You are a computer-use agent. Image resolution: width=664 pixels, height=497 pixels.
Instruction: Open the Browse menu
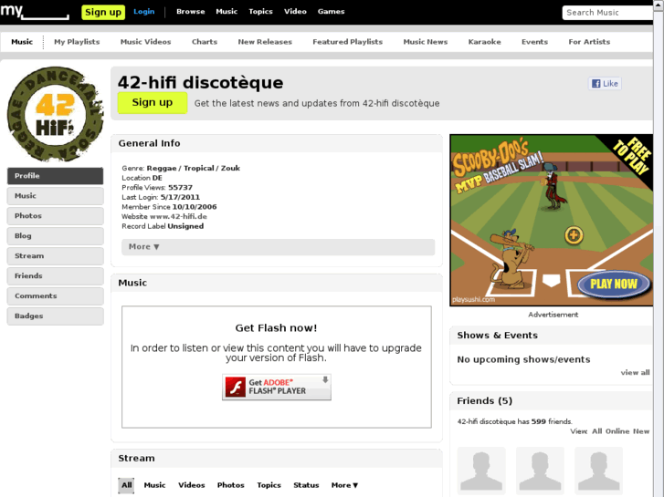(191, 12)
